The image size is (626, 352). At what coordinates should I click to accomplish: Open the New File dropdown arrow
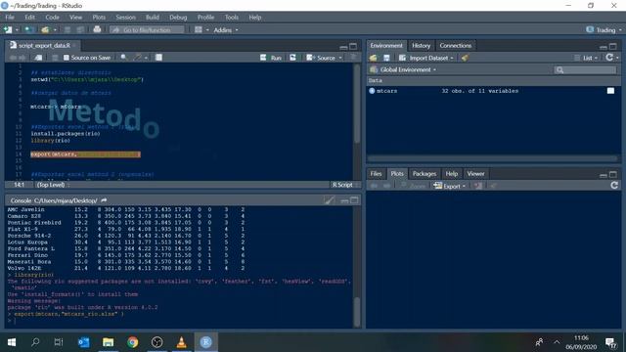click(x=17, y=30)
